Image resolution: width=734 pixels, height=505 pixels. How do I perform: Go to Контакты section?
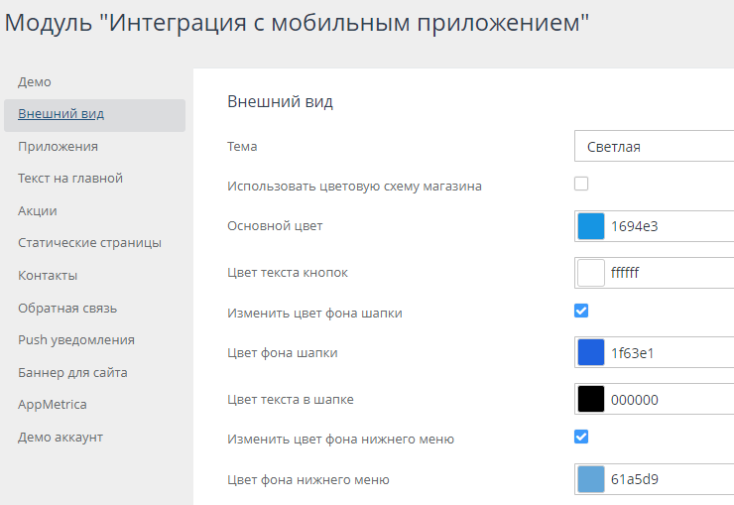coord(48,276)
